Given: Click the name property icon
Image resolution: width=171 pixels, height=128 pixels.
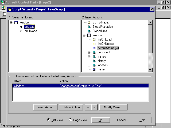Looking at the screenshot, I should (x=94, y=69).
